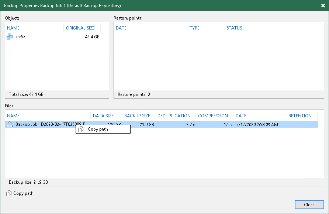Click the 43.4 GB original size value
Image resolution: width=329 pixels, height=214 pixels.
pos(92,37)
